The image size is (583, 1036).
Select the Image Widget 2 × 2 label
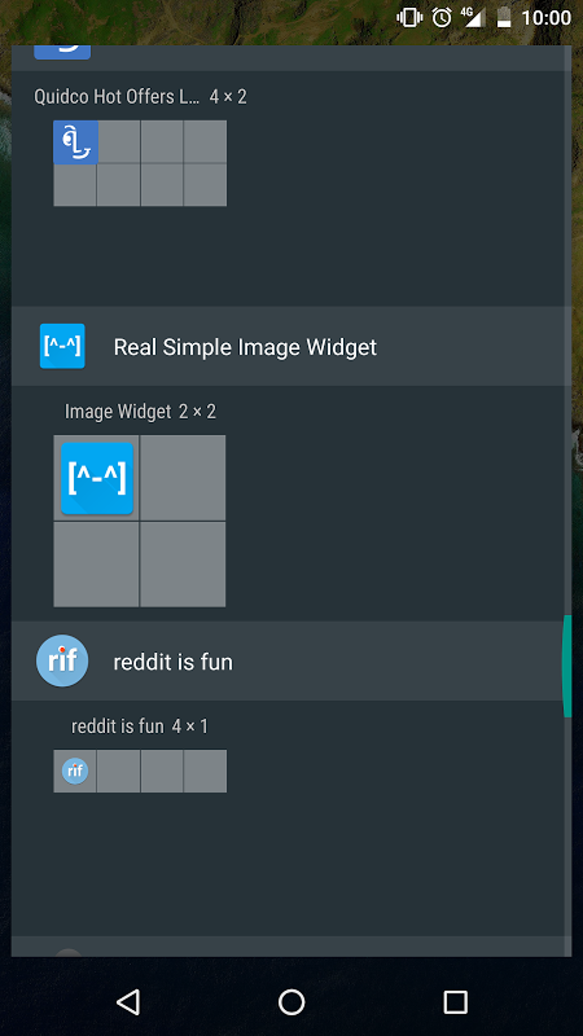click(140, 411)
